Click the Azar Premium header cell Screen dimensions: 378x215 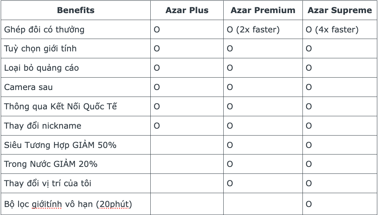(x=263, y=10)
